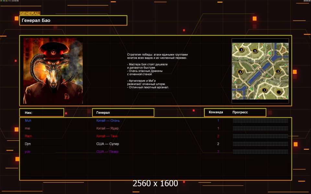This screenshot has width=311, height=194.
Task: Click start position 5 map marker
Action: point(255,51)
